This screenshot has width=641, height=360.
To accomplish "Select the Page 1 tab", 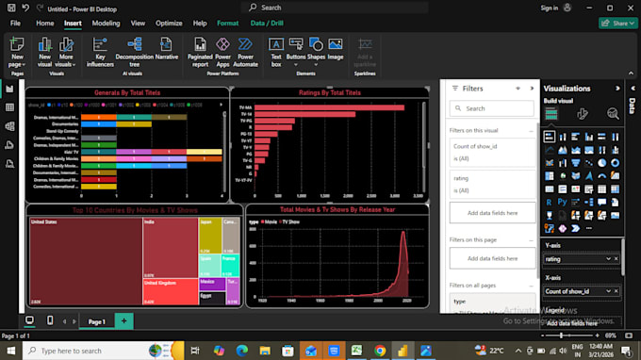I will coord(96,321).
